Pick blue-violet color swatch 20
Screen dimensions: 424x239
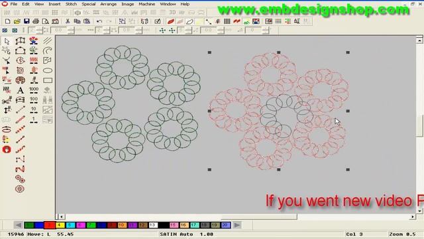(x=225, y=225)
